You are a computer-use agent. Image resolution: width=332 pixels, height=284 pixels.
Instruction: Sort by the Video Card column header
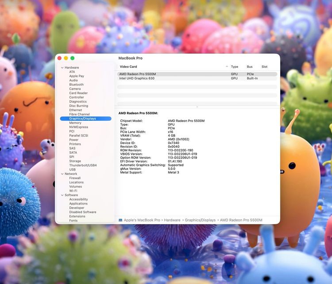[128, 67]
